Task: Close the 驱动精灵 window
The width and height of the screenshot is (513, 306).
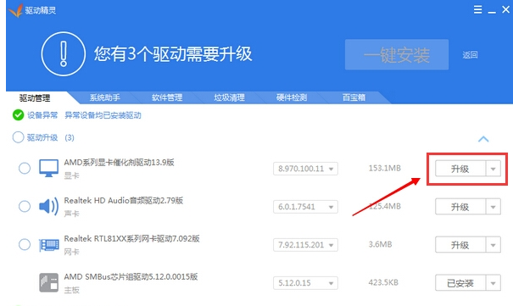Action: [x=506, y=9]
